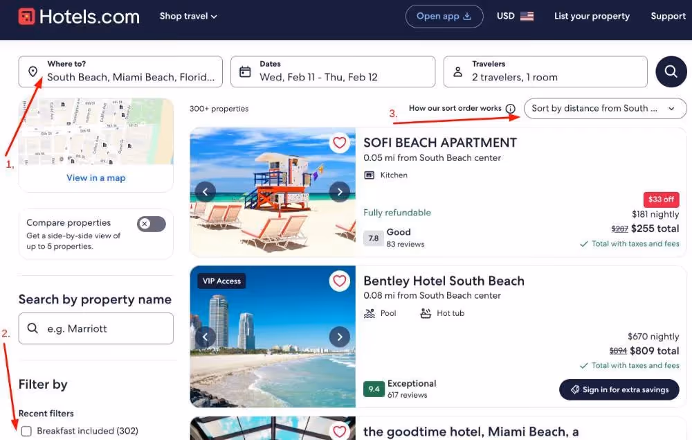This screenshot has width=692, height=440.
Task: Click the location pin icon in Where to
Action: (x=33, y=71)
